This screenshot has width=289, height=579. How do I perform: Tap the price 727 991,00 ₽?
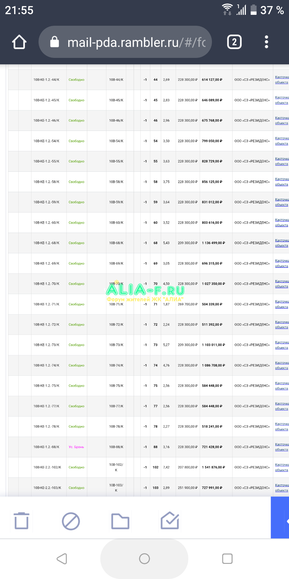tap(212, 488)
